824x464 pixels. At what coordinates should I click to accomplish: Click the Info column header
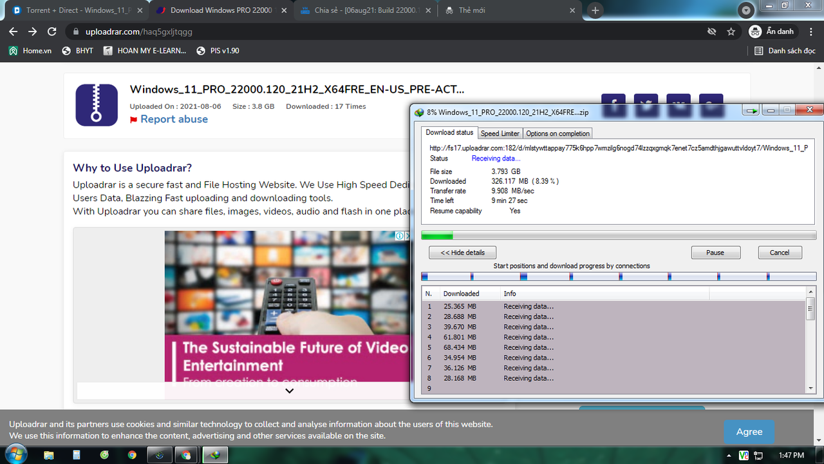click(604, 293)
